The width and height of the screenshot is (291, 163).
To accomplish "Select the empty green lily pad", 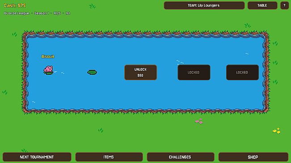I will pos(92,72).
